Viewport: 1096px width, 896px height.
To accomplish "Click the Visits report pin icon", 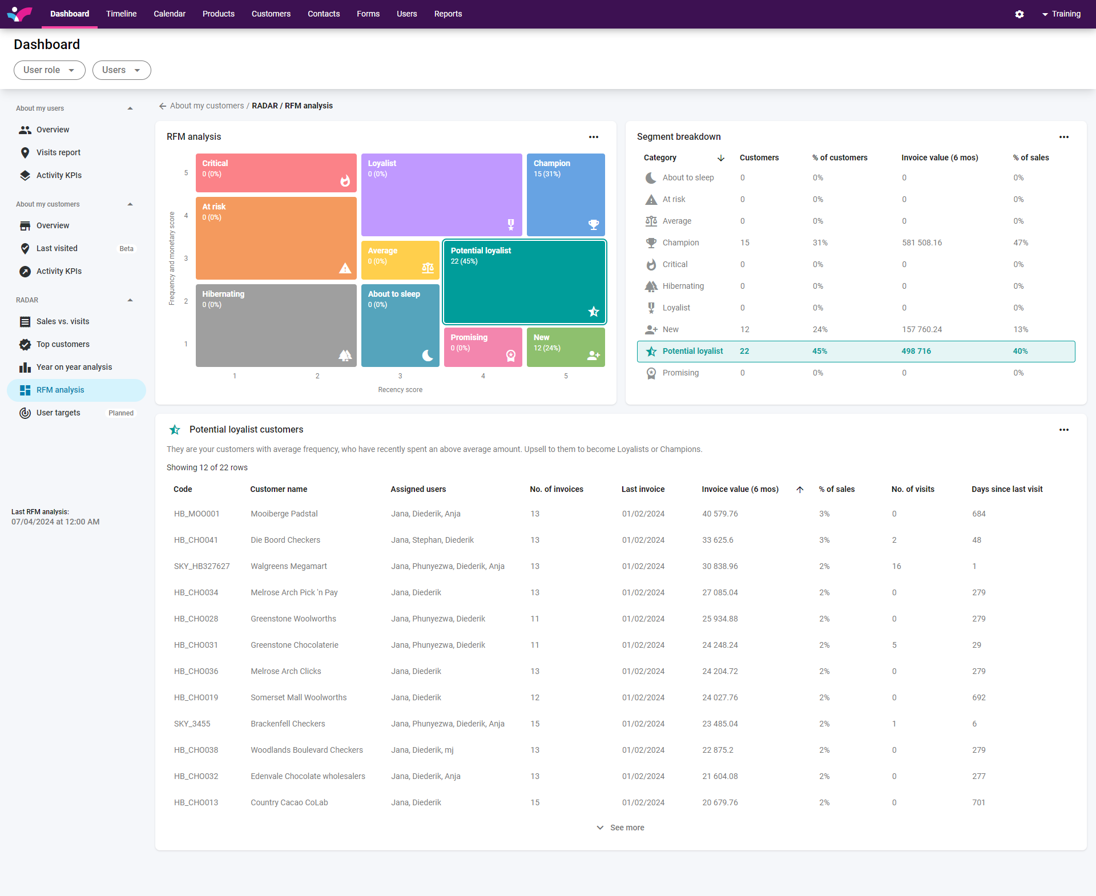I will pyautogui.click(x=25, y=152).
